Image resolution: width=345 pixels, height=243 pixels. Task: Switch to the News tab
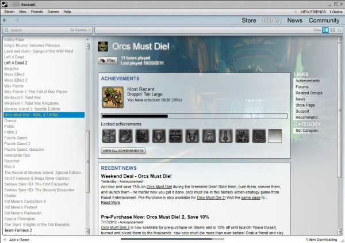295,21
